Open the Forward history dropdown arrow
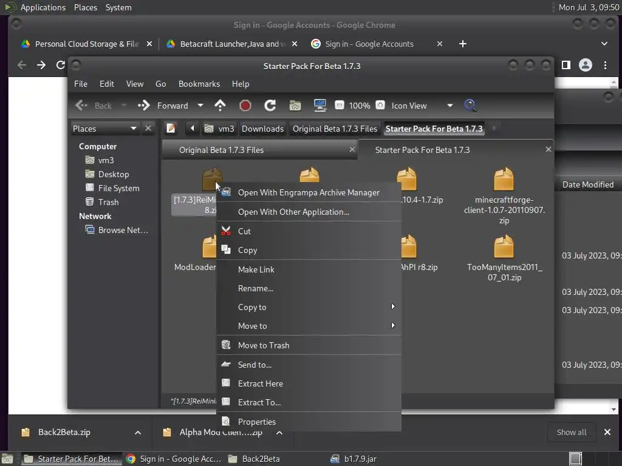 (200, 106)
